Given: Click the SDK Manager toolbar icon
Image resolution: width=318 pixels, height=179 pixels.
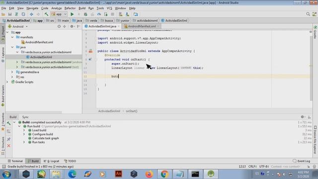Looking at the screenshot, I should coord(127,14).
